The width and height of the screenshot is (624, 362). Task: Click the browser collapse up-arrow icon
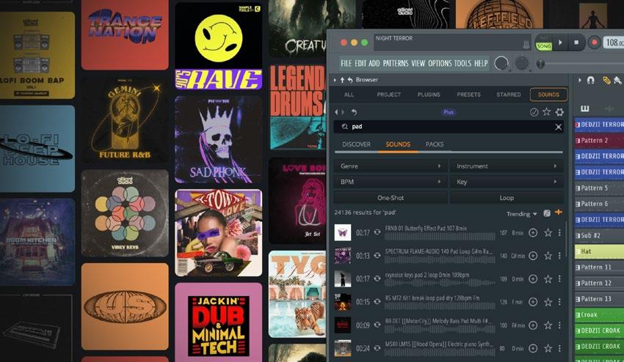342,80
